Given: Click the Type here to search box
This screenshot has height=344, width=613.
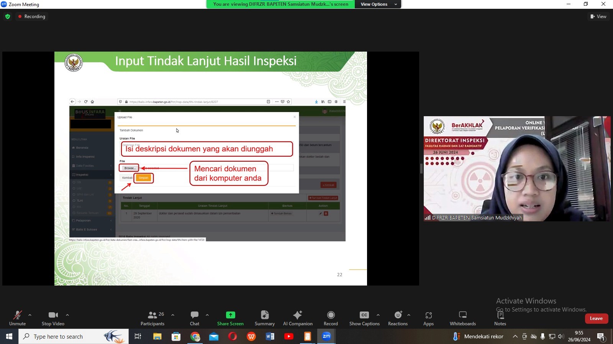Looking at the screenshot, I should coord(74,336).
